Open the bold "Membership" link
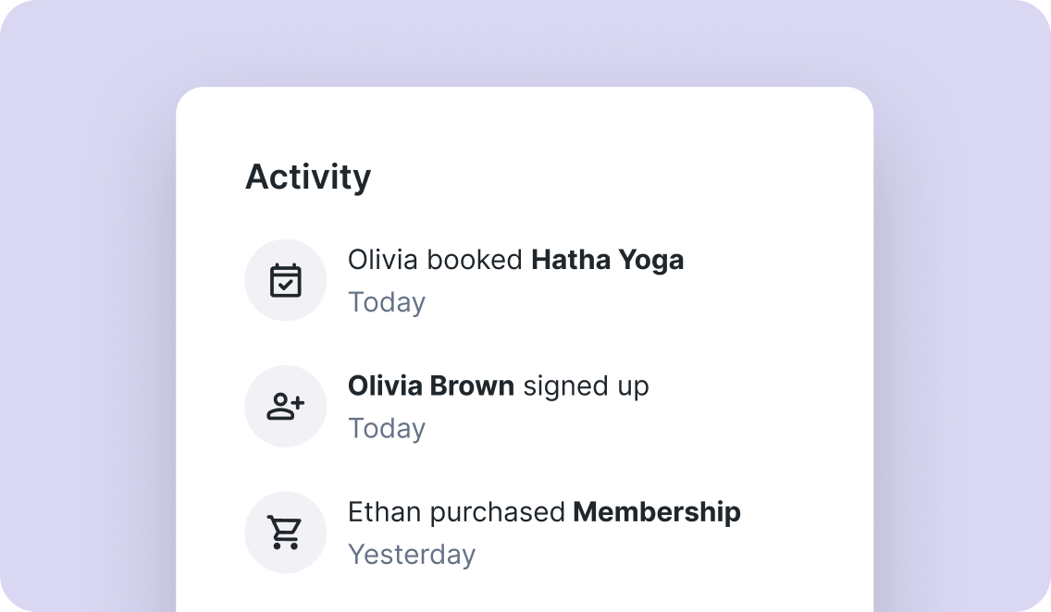Image resolution: width=1051 pixels, height=612 pixels. (657, 511)
